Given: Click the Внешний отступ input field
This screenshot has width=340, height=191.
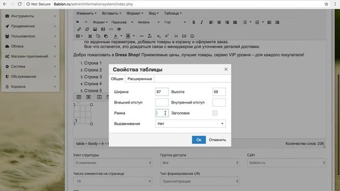Looking at the screenshot, I should click(x=161, y=102).
